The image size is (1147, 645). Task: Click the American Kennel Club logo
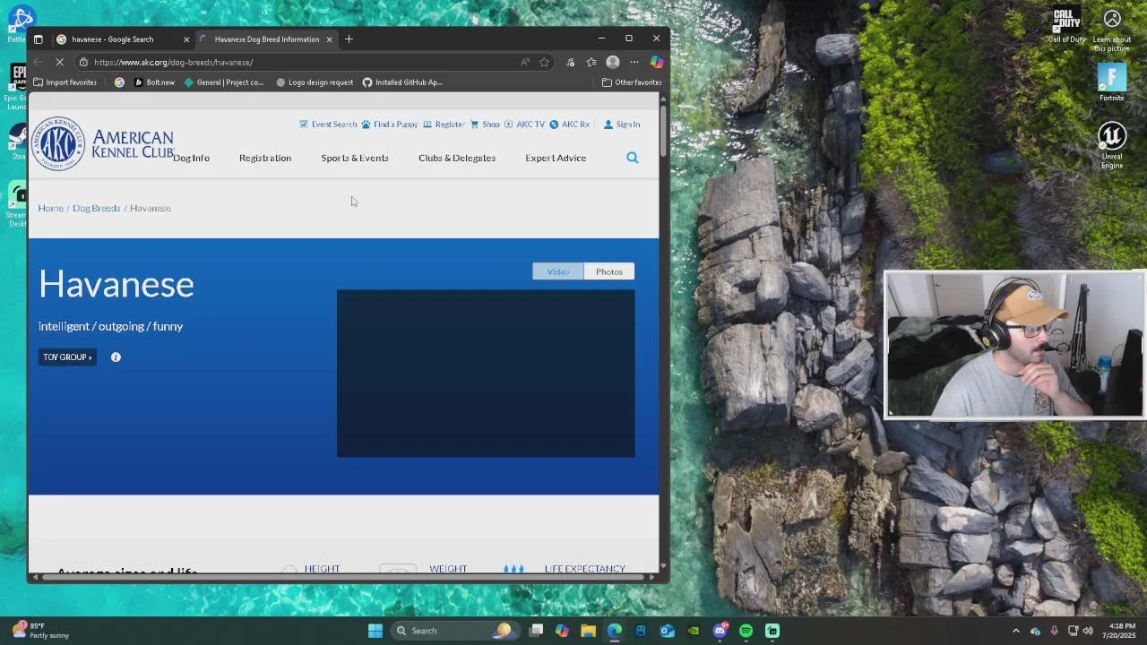[102, 143]
